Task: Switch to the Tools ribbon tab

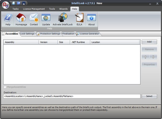Action: point(52,9)
